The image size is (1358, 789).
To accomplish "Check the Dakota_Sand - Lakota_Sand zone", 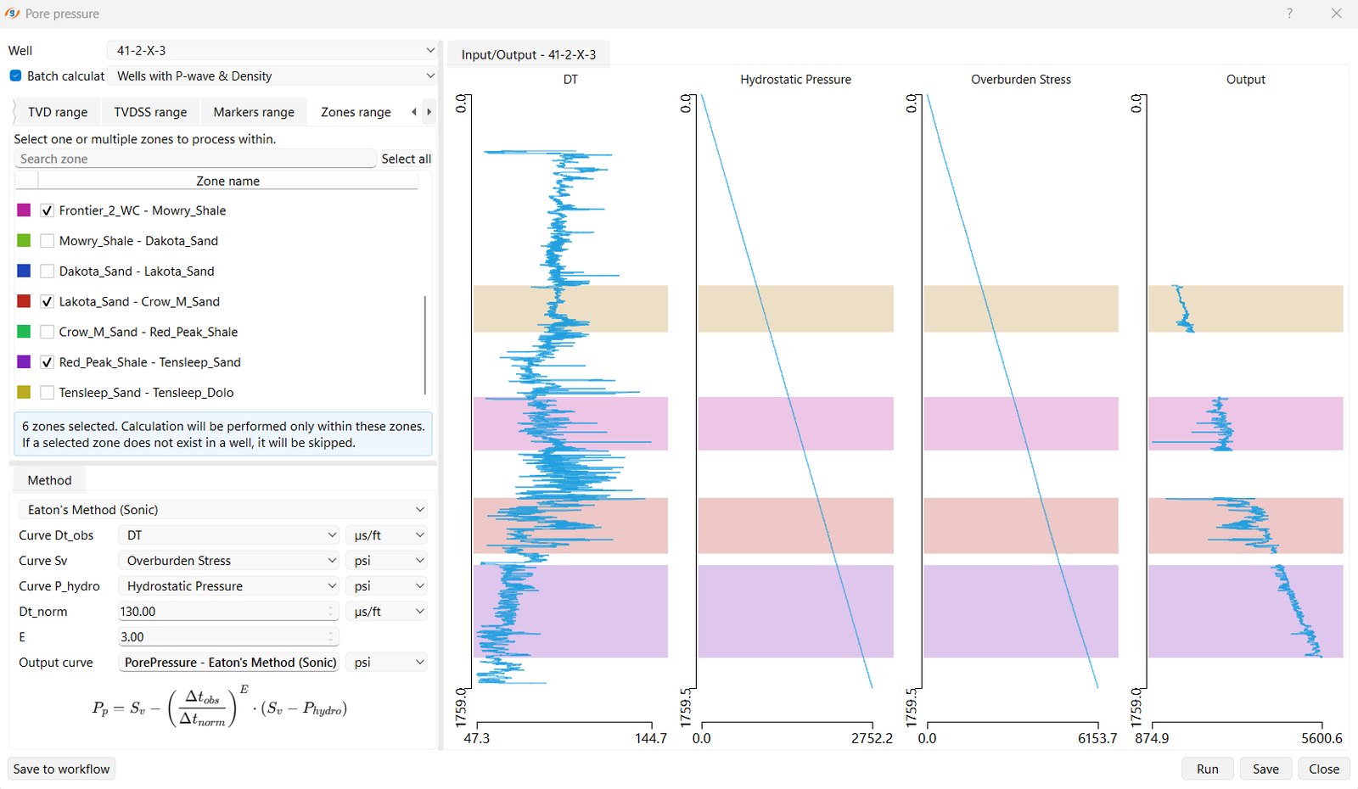I will point(47,271).
